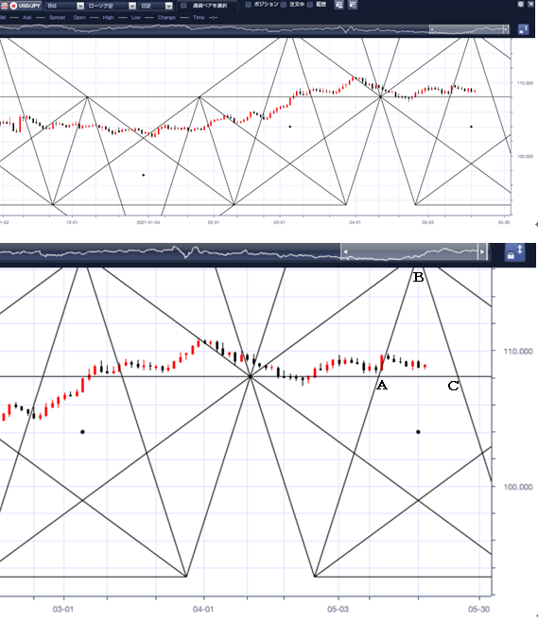538x621 pixels.
Task: Check the 履歴 checkbox
Action: [x=310, y=5]
